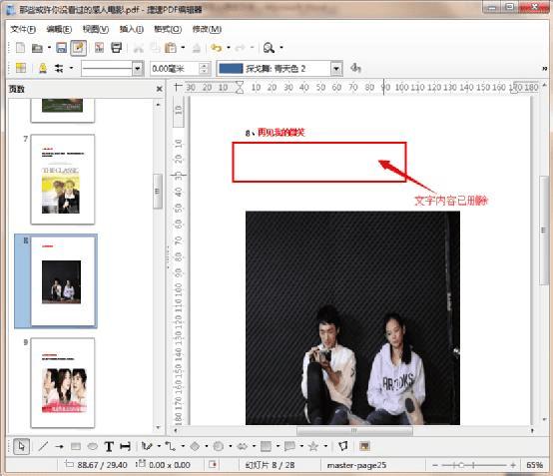Screen dimensions: 553x476
Task: Select the arrow Selection tool
Action: (x=21, y=446)
